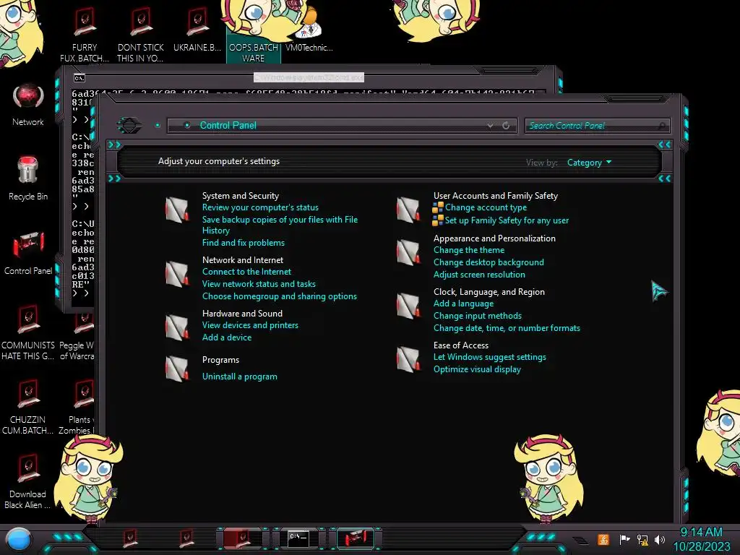The image size is (740, 555).
Task: Select the FURRY FUX.BATCH desktop icon
Action: click(85, 35)
